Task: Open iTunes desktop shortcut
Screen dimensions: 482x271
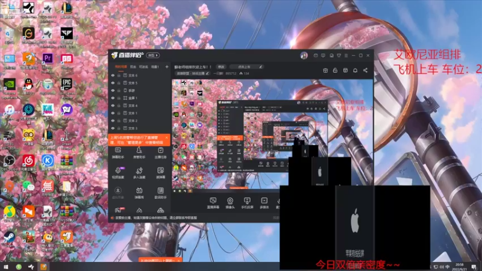Action: point(9,113)
